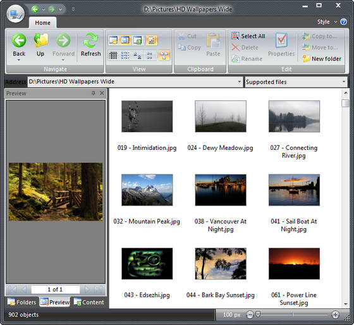This screenshot has height=325, width=354.
Task: Select the 032 - Mountain Peak.jpg thumbnail
Action: 147,190
